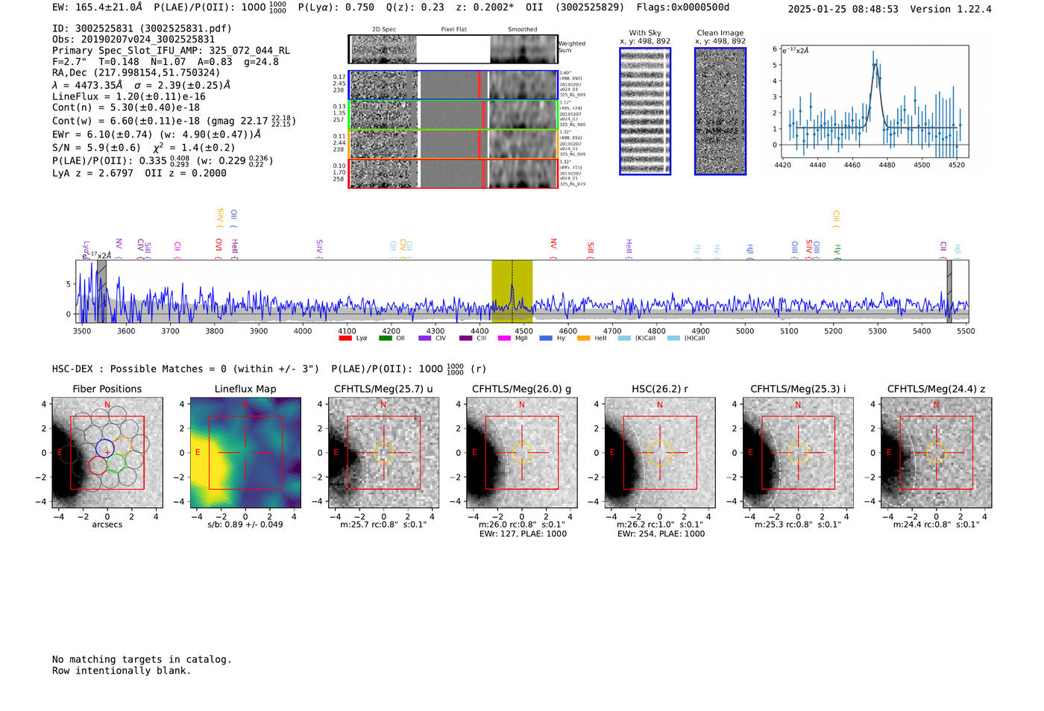The height and width of the screenshot is (711, 1044).
Task: Click the Row intentionally blank text
Action: [x=122, y=671]
